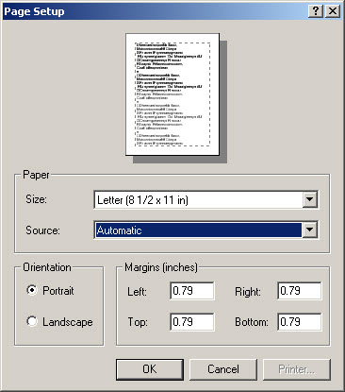Click the Letter paper size combo box
345x392 pixels.
(205, 199)
